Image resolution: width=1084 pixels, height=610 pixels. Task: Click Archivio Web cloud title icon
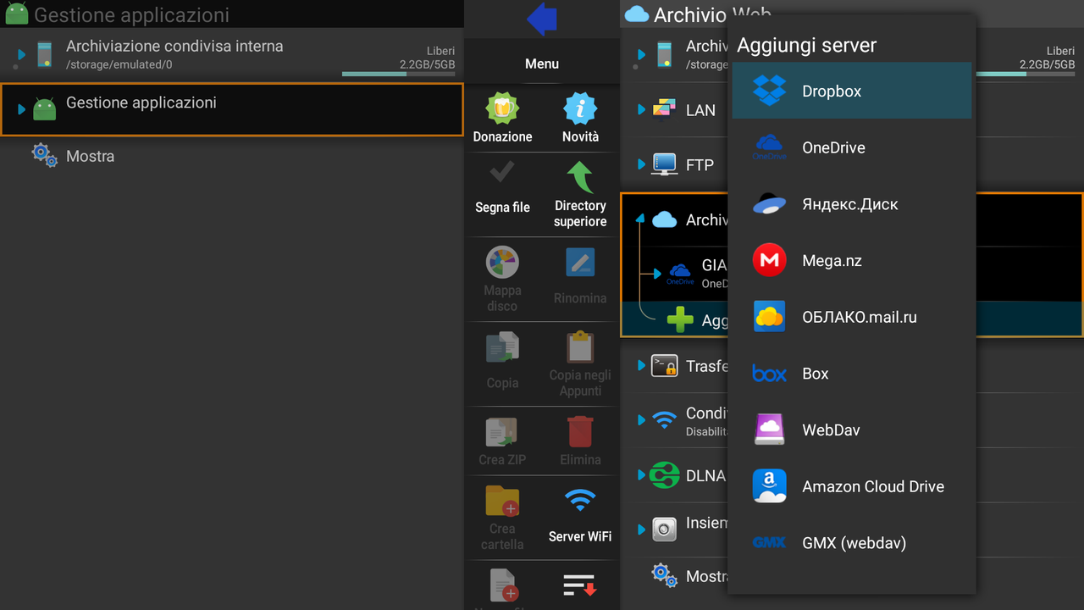point(636,14)
